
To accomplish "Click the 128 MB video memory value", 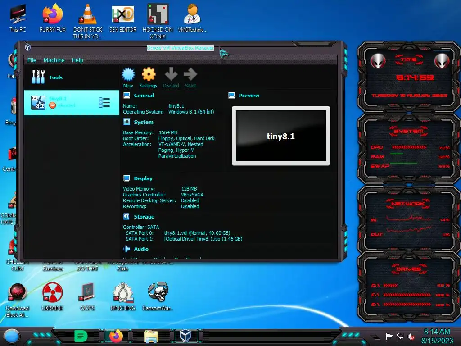I will pos(189,189).
